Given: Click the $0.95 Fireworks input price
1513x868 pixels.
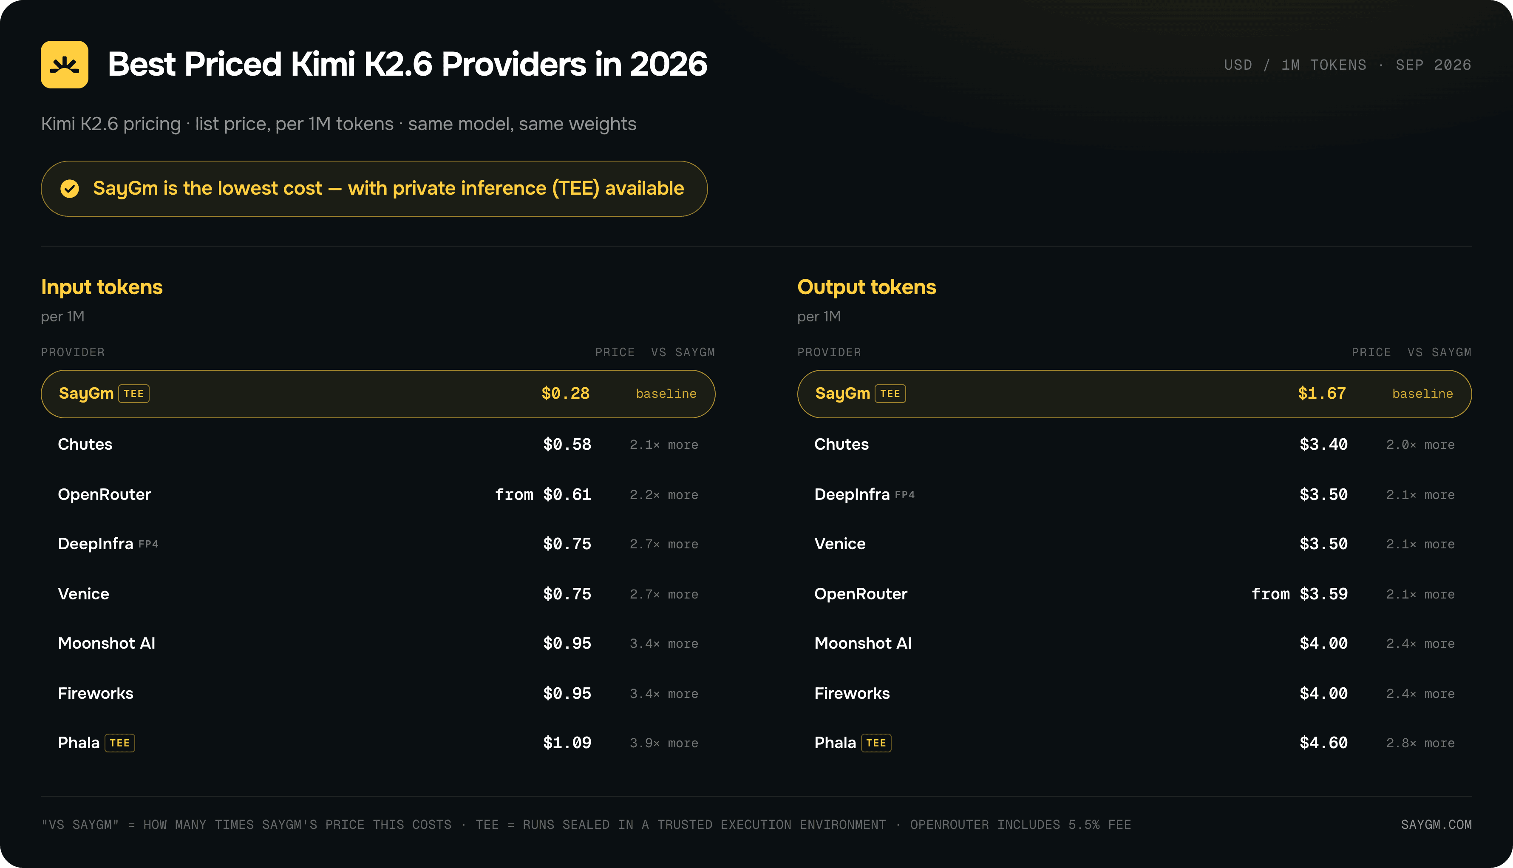Looking at the screenshot, I should pos(567,694).
